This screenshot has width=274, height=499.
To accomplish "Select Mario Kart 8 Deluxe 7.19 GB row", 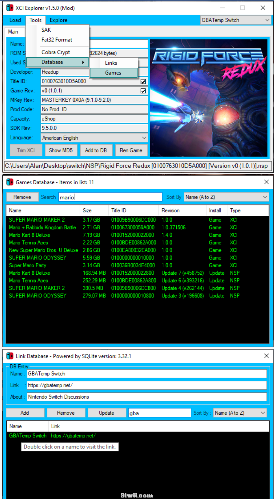I will pos(138,235).
